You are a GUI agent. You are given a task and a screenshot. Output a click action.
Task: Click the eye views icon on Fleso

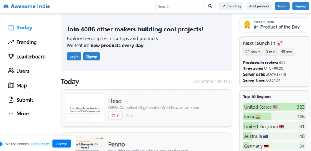pos(127,115)
